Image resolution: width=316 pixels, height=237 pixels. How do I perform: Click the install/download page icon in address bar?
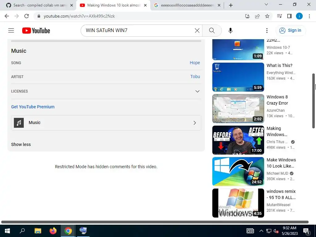pos(247,16)
